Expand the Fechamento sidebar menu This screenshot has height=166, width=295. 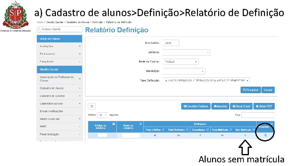pyautogui.click(x=59, y=54)
